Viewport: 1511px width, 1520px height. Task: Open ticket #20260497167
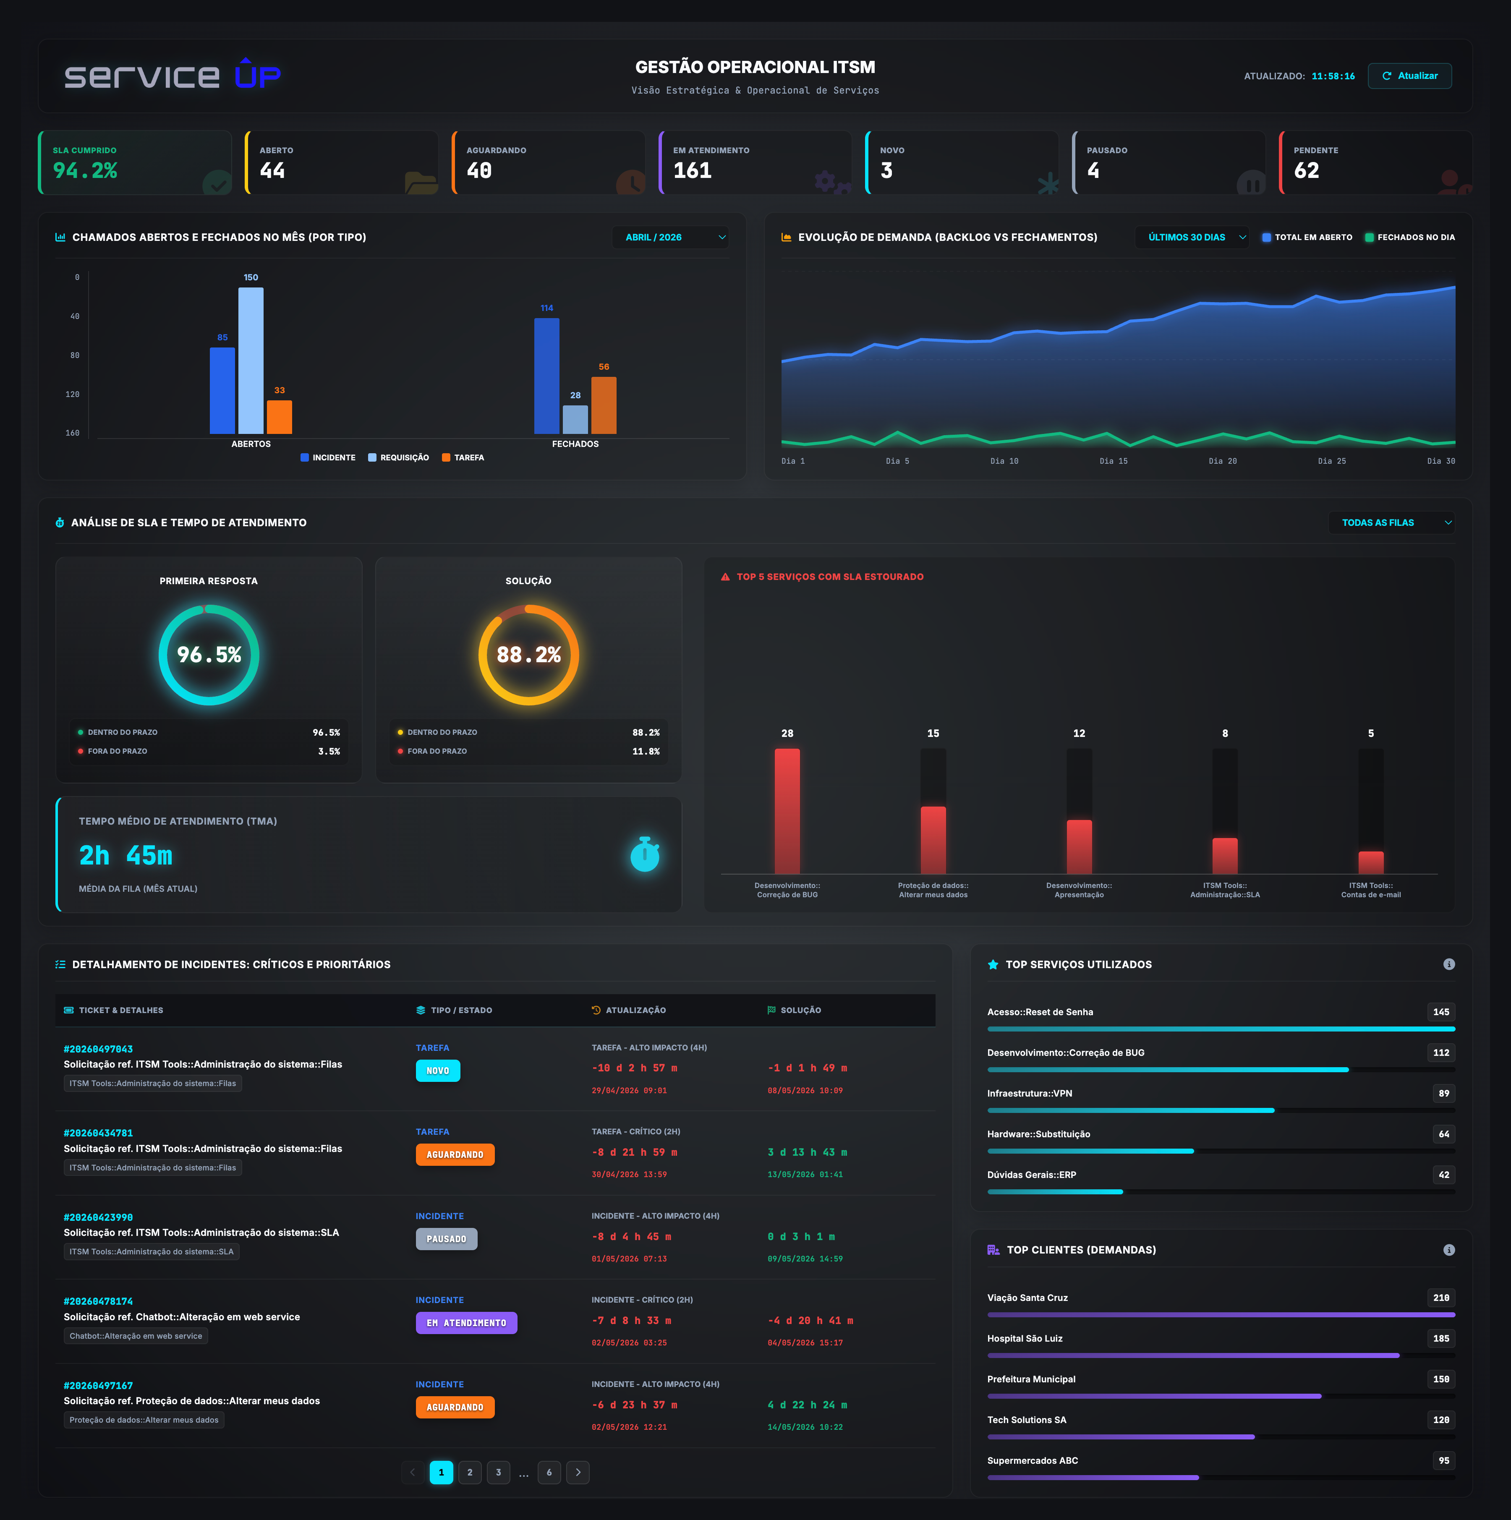[98, 1386]
